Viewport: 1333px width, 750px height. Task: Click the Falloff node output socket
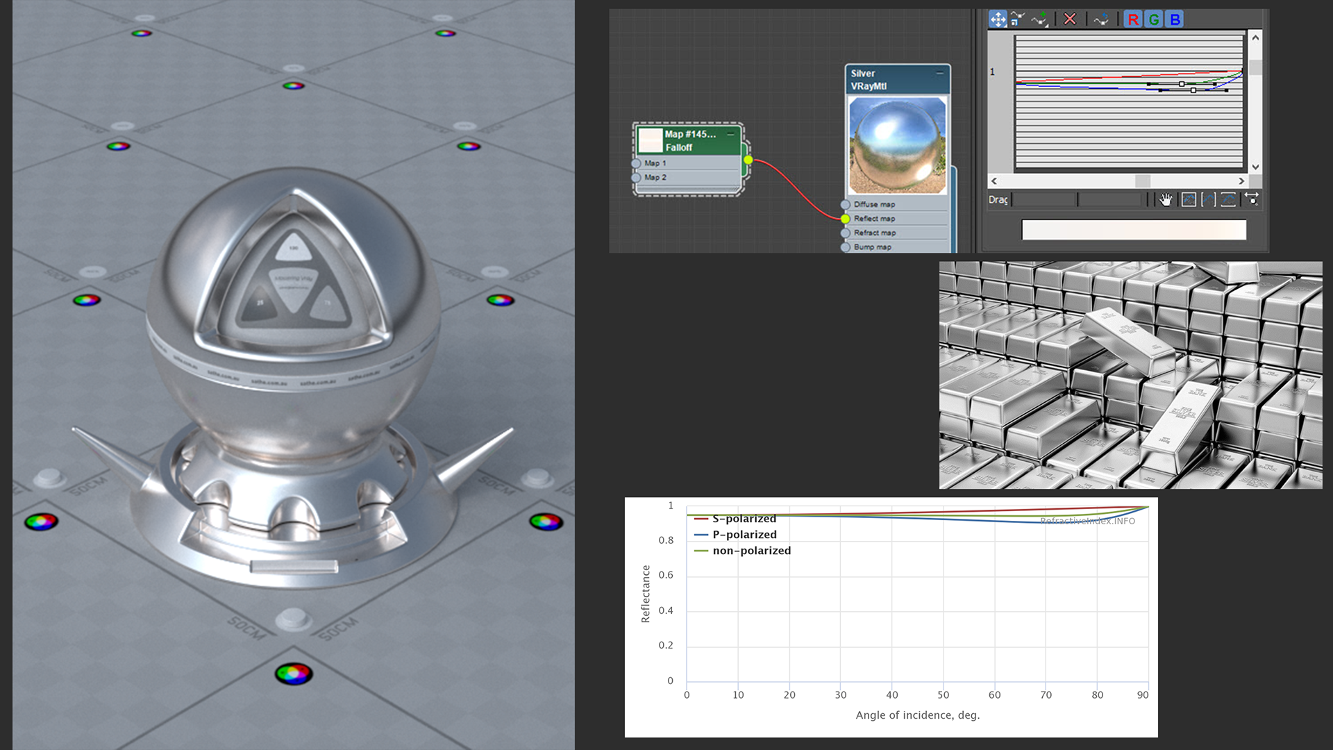coord(748,160)
